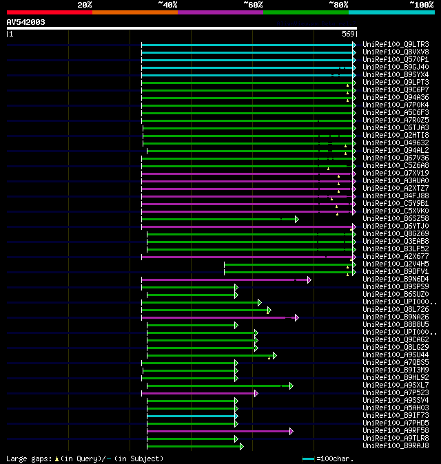Viewport: 441px width, 464px height.
Task: Select the UniRef100_Q2V4H5 label
Action: pyautogui.click(x=396, y=264)
